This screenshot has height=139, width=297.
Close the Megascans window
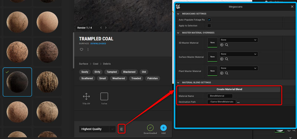click(x=292, y=7)
